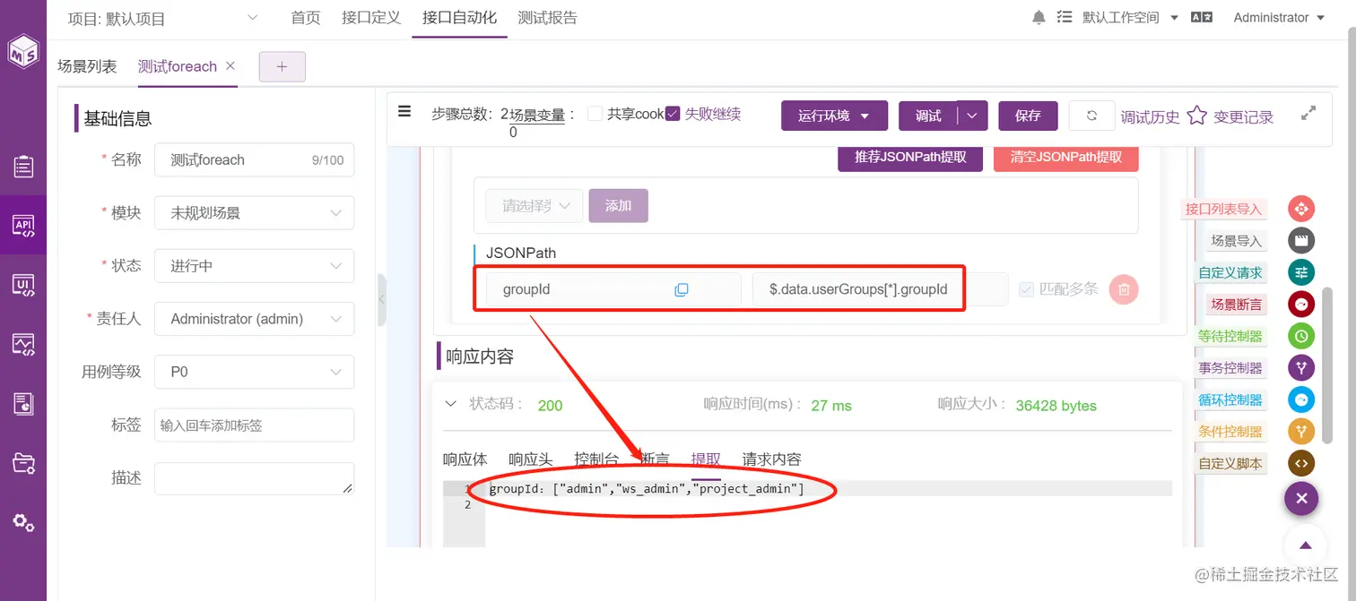
Task: Delete the groupId JSONPath row
Action: point(1124,289)
